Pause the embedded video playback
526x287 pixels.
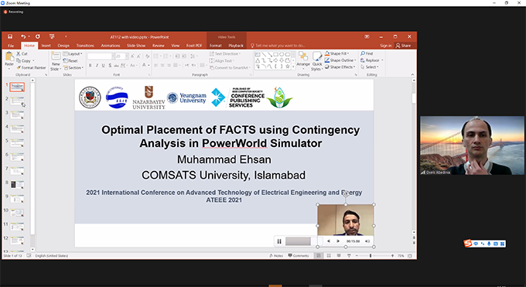[279, 241]
